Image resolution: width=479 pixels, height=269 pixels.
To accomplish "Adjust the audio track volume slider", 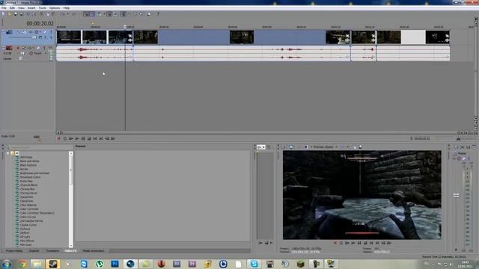I will pyautogui.click(x=22, y=53).
